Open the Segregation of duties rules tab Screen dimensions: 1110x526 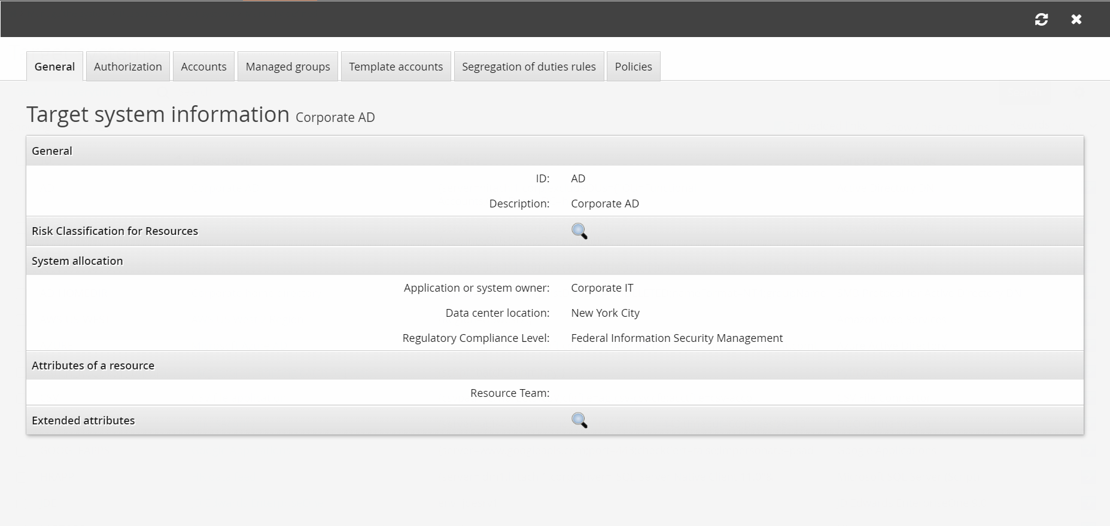click(528, 66)
